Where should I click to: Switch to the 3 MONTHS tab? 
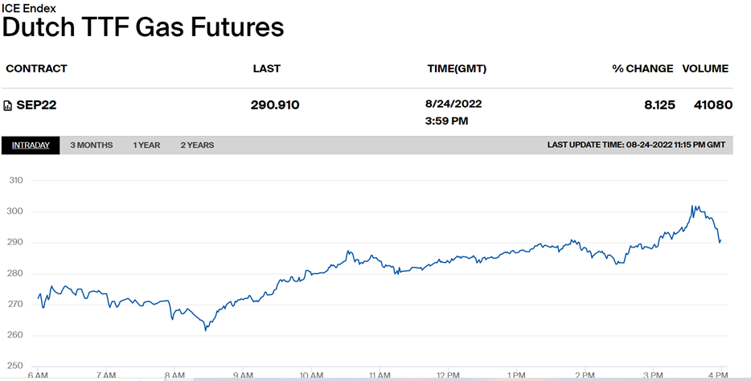[x=91, y=145]
